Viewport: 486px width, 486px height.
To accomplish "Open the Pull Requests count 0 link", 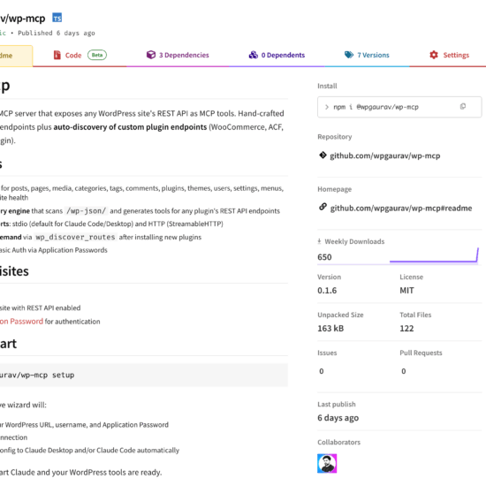I will [404, 371].
